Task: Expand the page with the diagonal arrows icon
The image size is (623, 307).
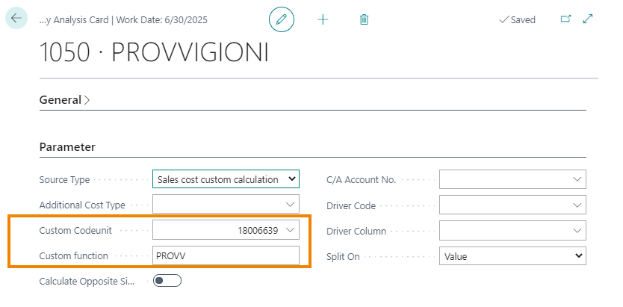Action: [588, 19]
